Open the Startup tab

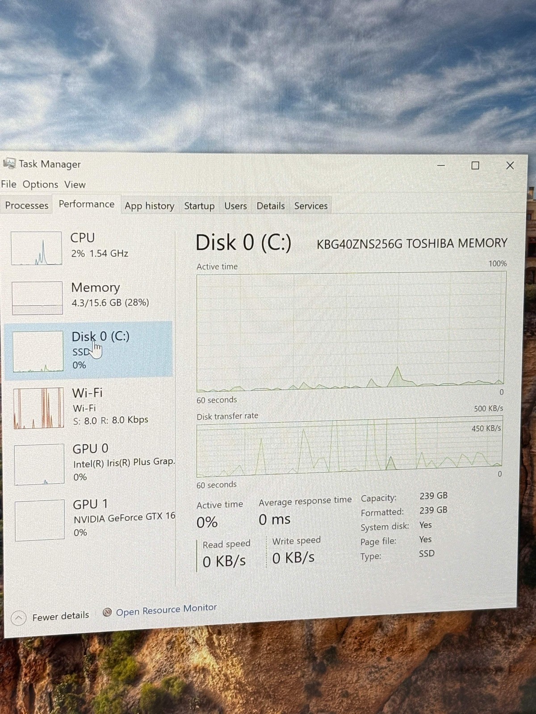[x=199, y=206]
